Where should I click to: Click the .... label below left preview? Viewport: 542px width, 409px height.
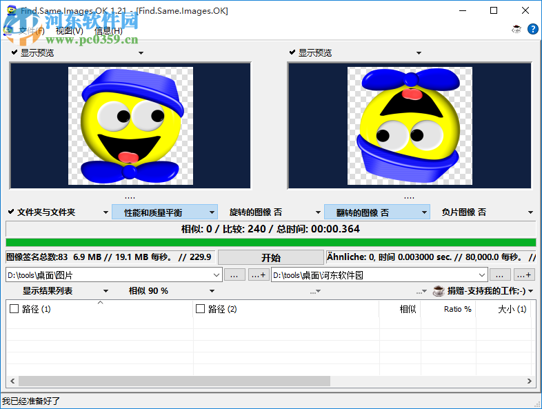130,197
